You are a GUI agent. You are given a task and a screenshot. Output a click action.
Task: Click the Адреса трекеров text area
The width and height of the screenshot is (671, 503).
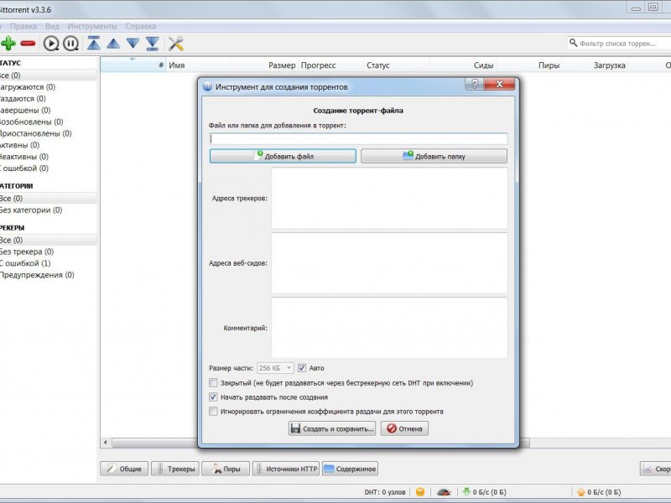pyautogui.click(x=389, y=198)
